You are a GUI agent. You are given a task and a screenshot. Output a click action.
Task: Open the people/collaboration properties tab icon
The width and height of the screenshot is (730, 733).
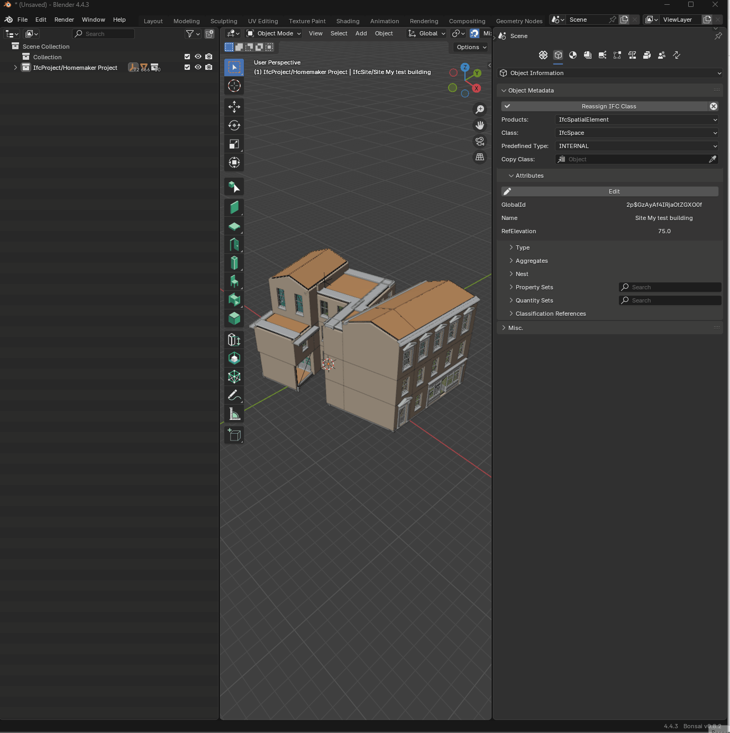[662, 55]
